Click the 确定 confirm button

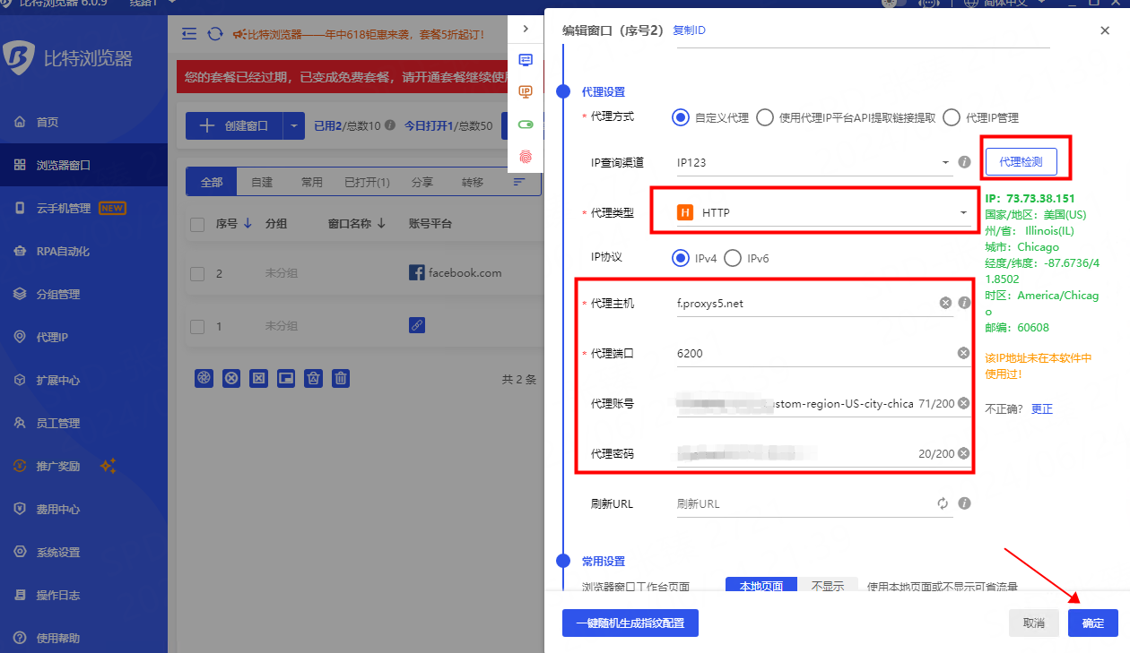click(x=1092, y=623)
